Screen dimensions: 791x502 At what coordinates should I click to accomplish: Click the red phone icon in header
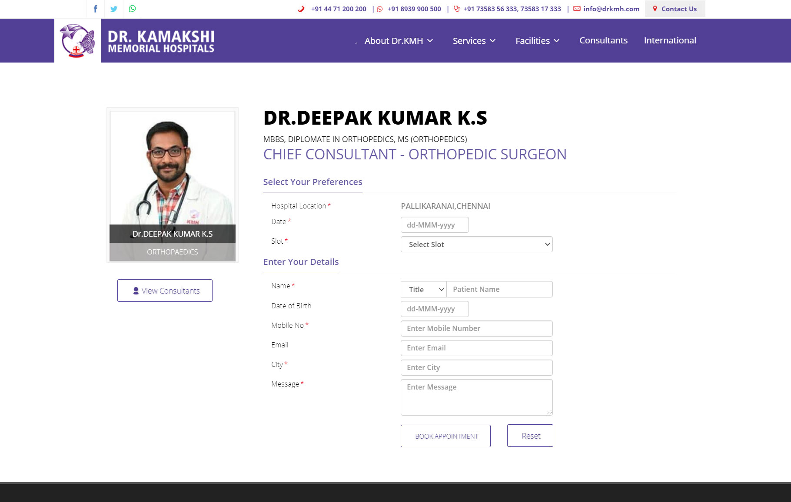click(301, 9)
